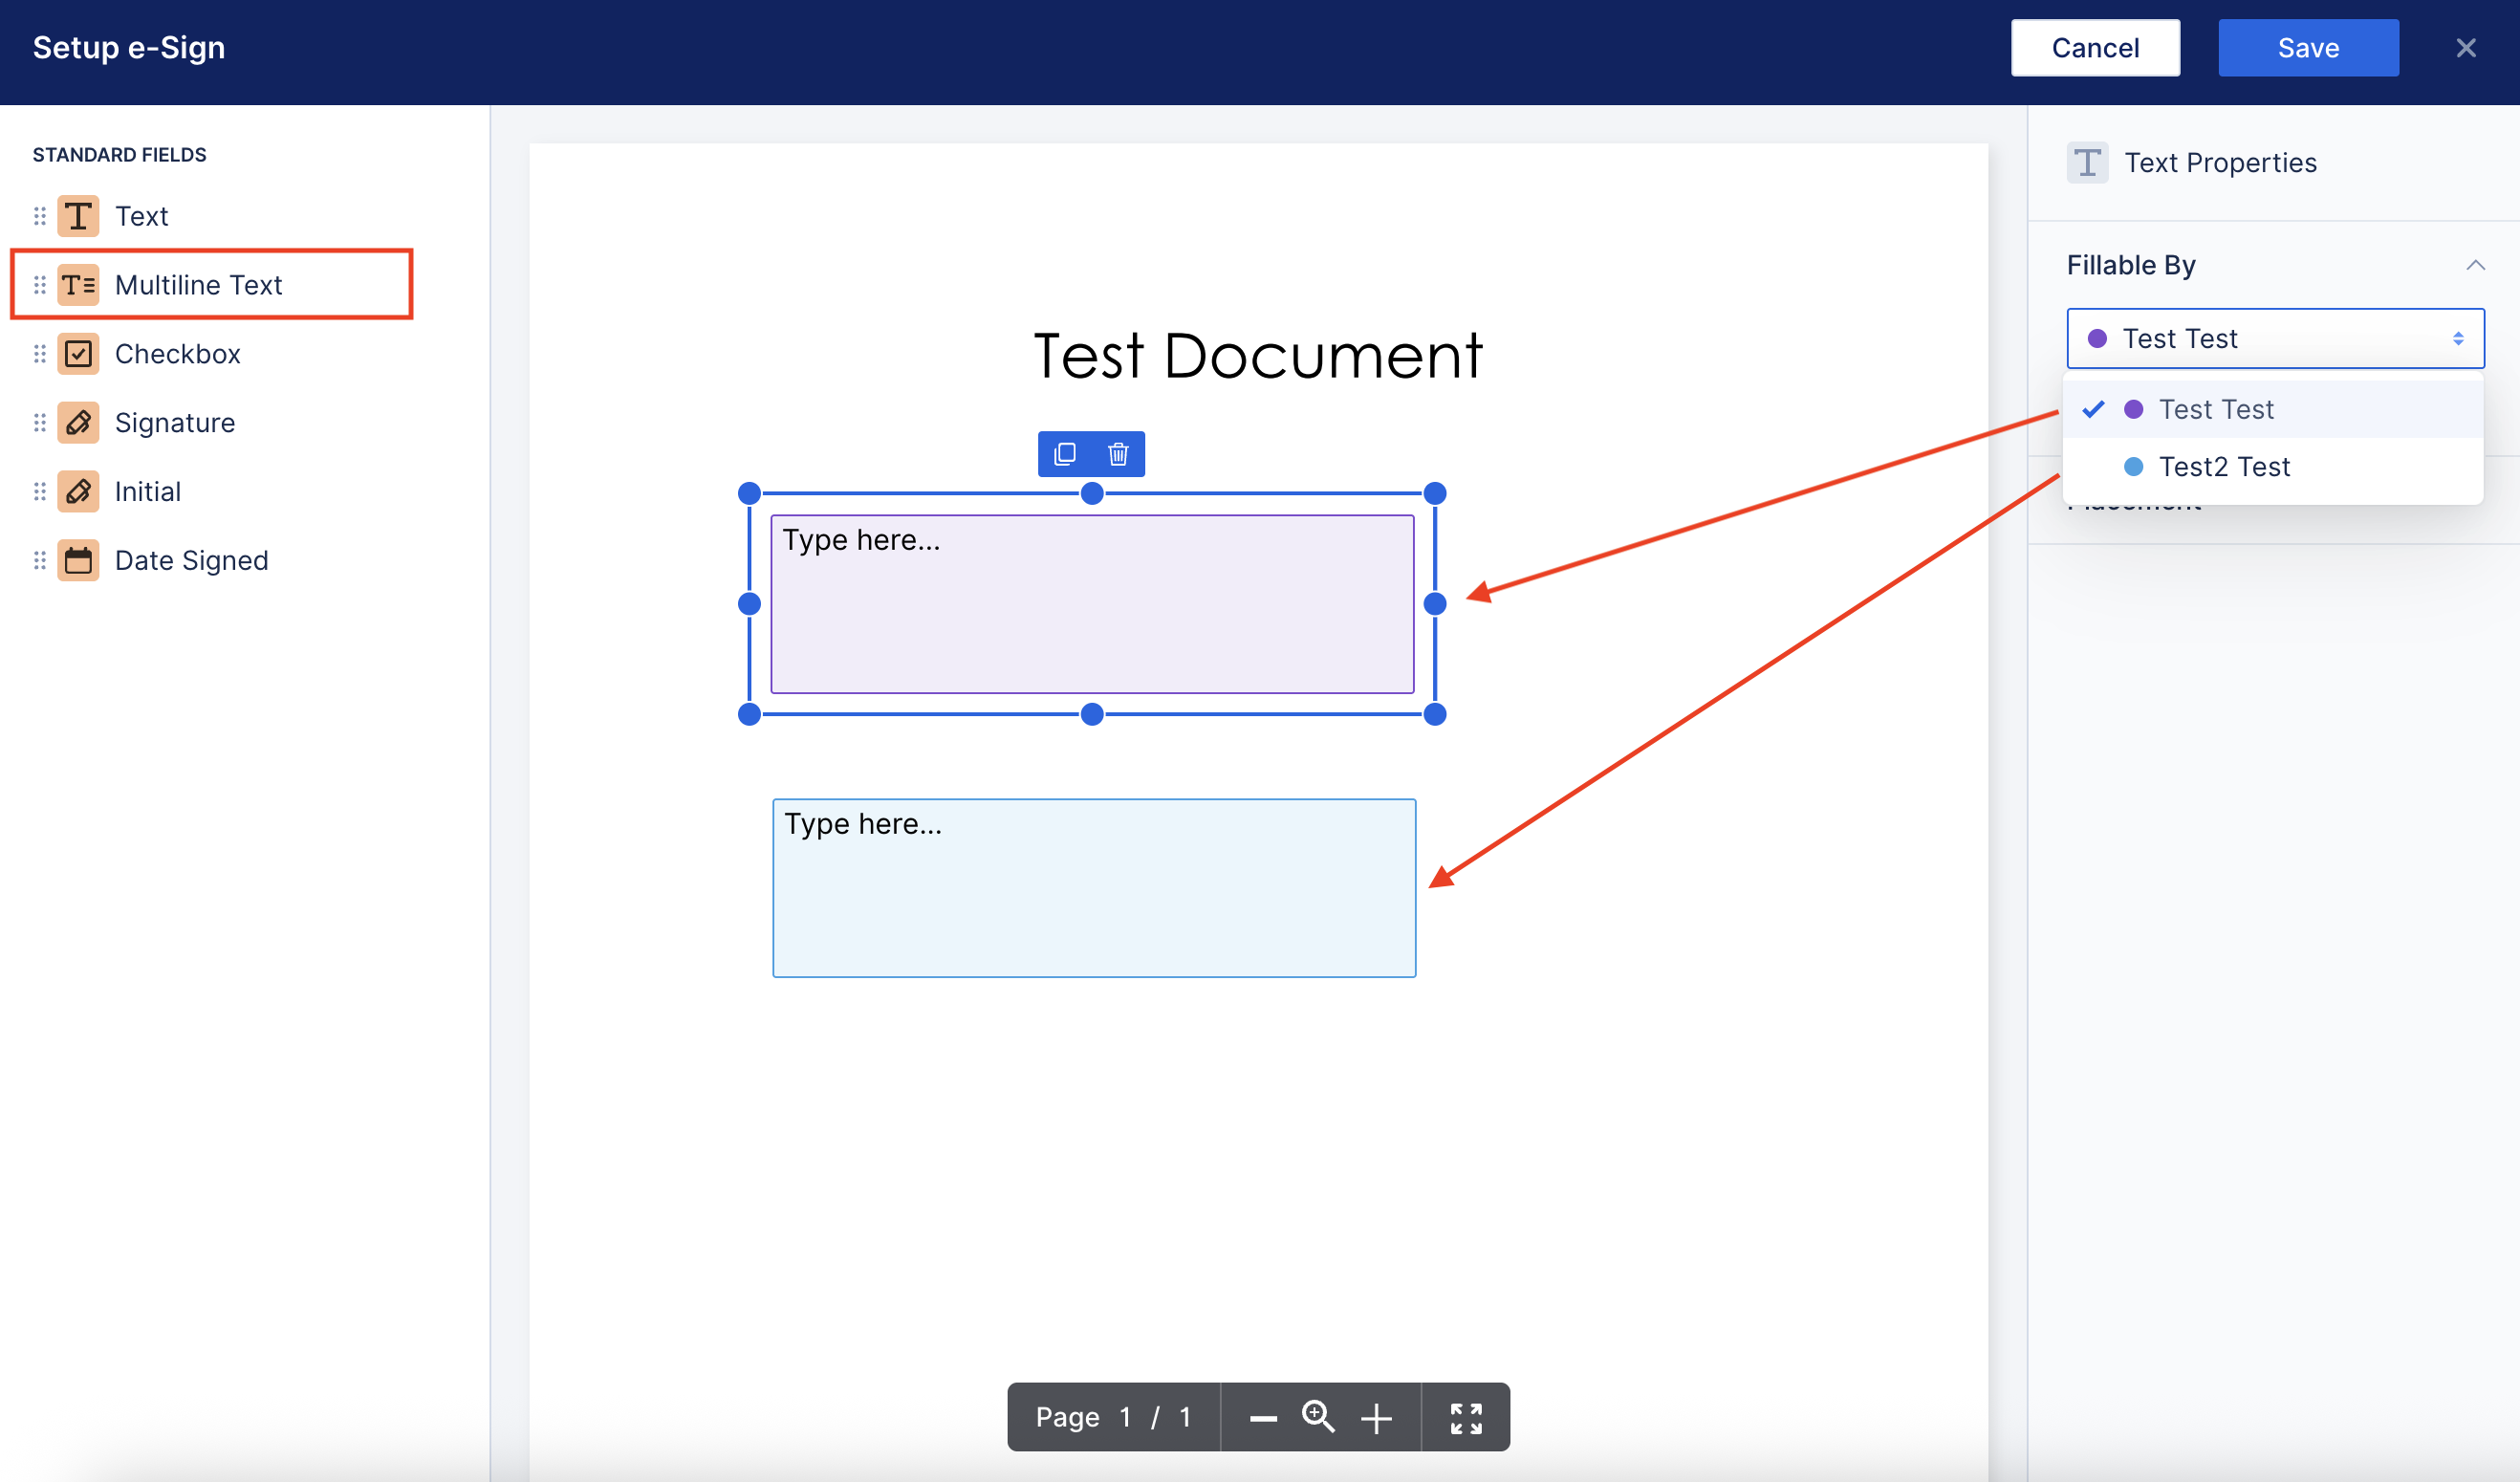Select the Signature field icon

point(78,423)
